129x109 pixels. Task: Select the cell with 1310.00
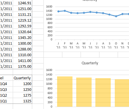[x=22, y=55]
